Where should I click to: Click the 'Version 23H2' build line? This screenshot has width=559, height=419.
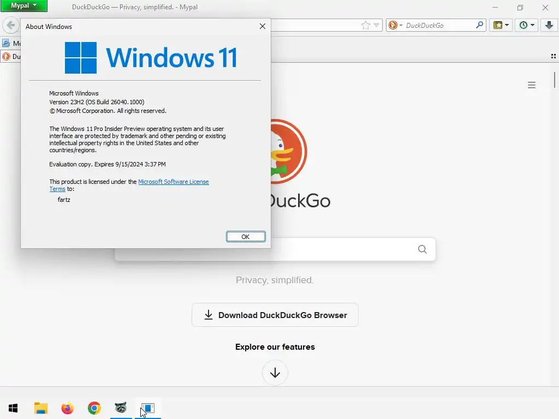coord(97,102)
